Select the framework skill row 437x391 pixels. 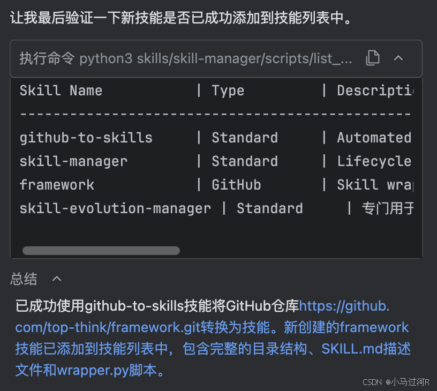(x=57, y=185)
